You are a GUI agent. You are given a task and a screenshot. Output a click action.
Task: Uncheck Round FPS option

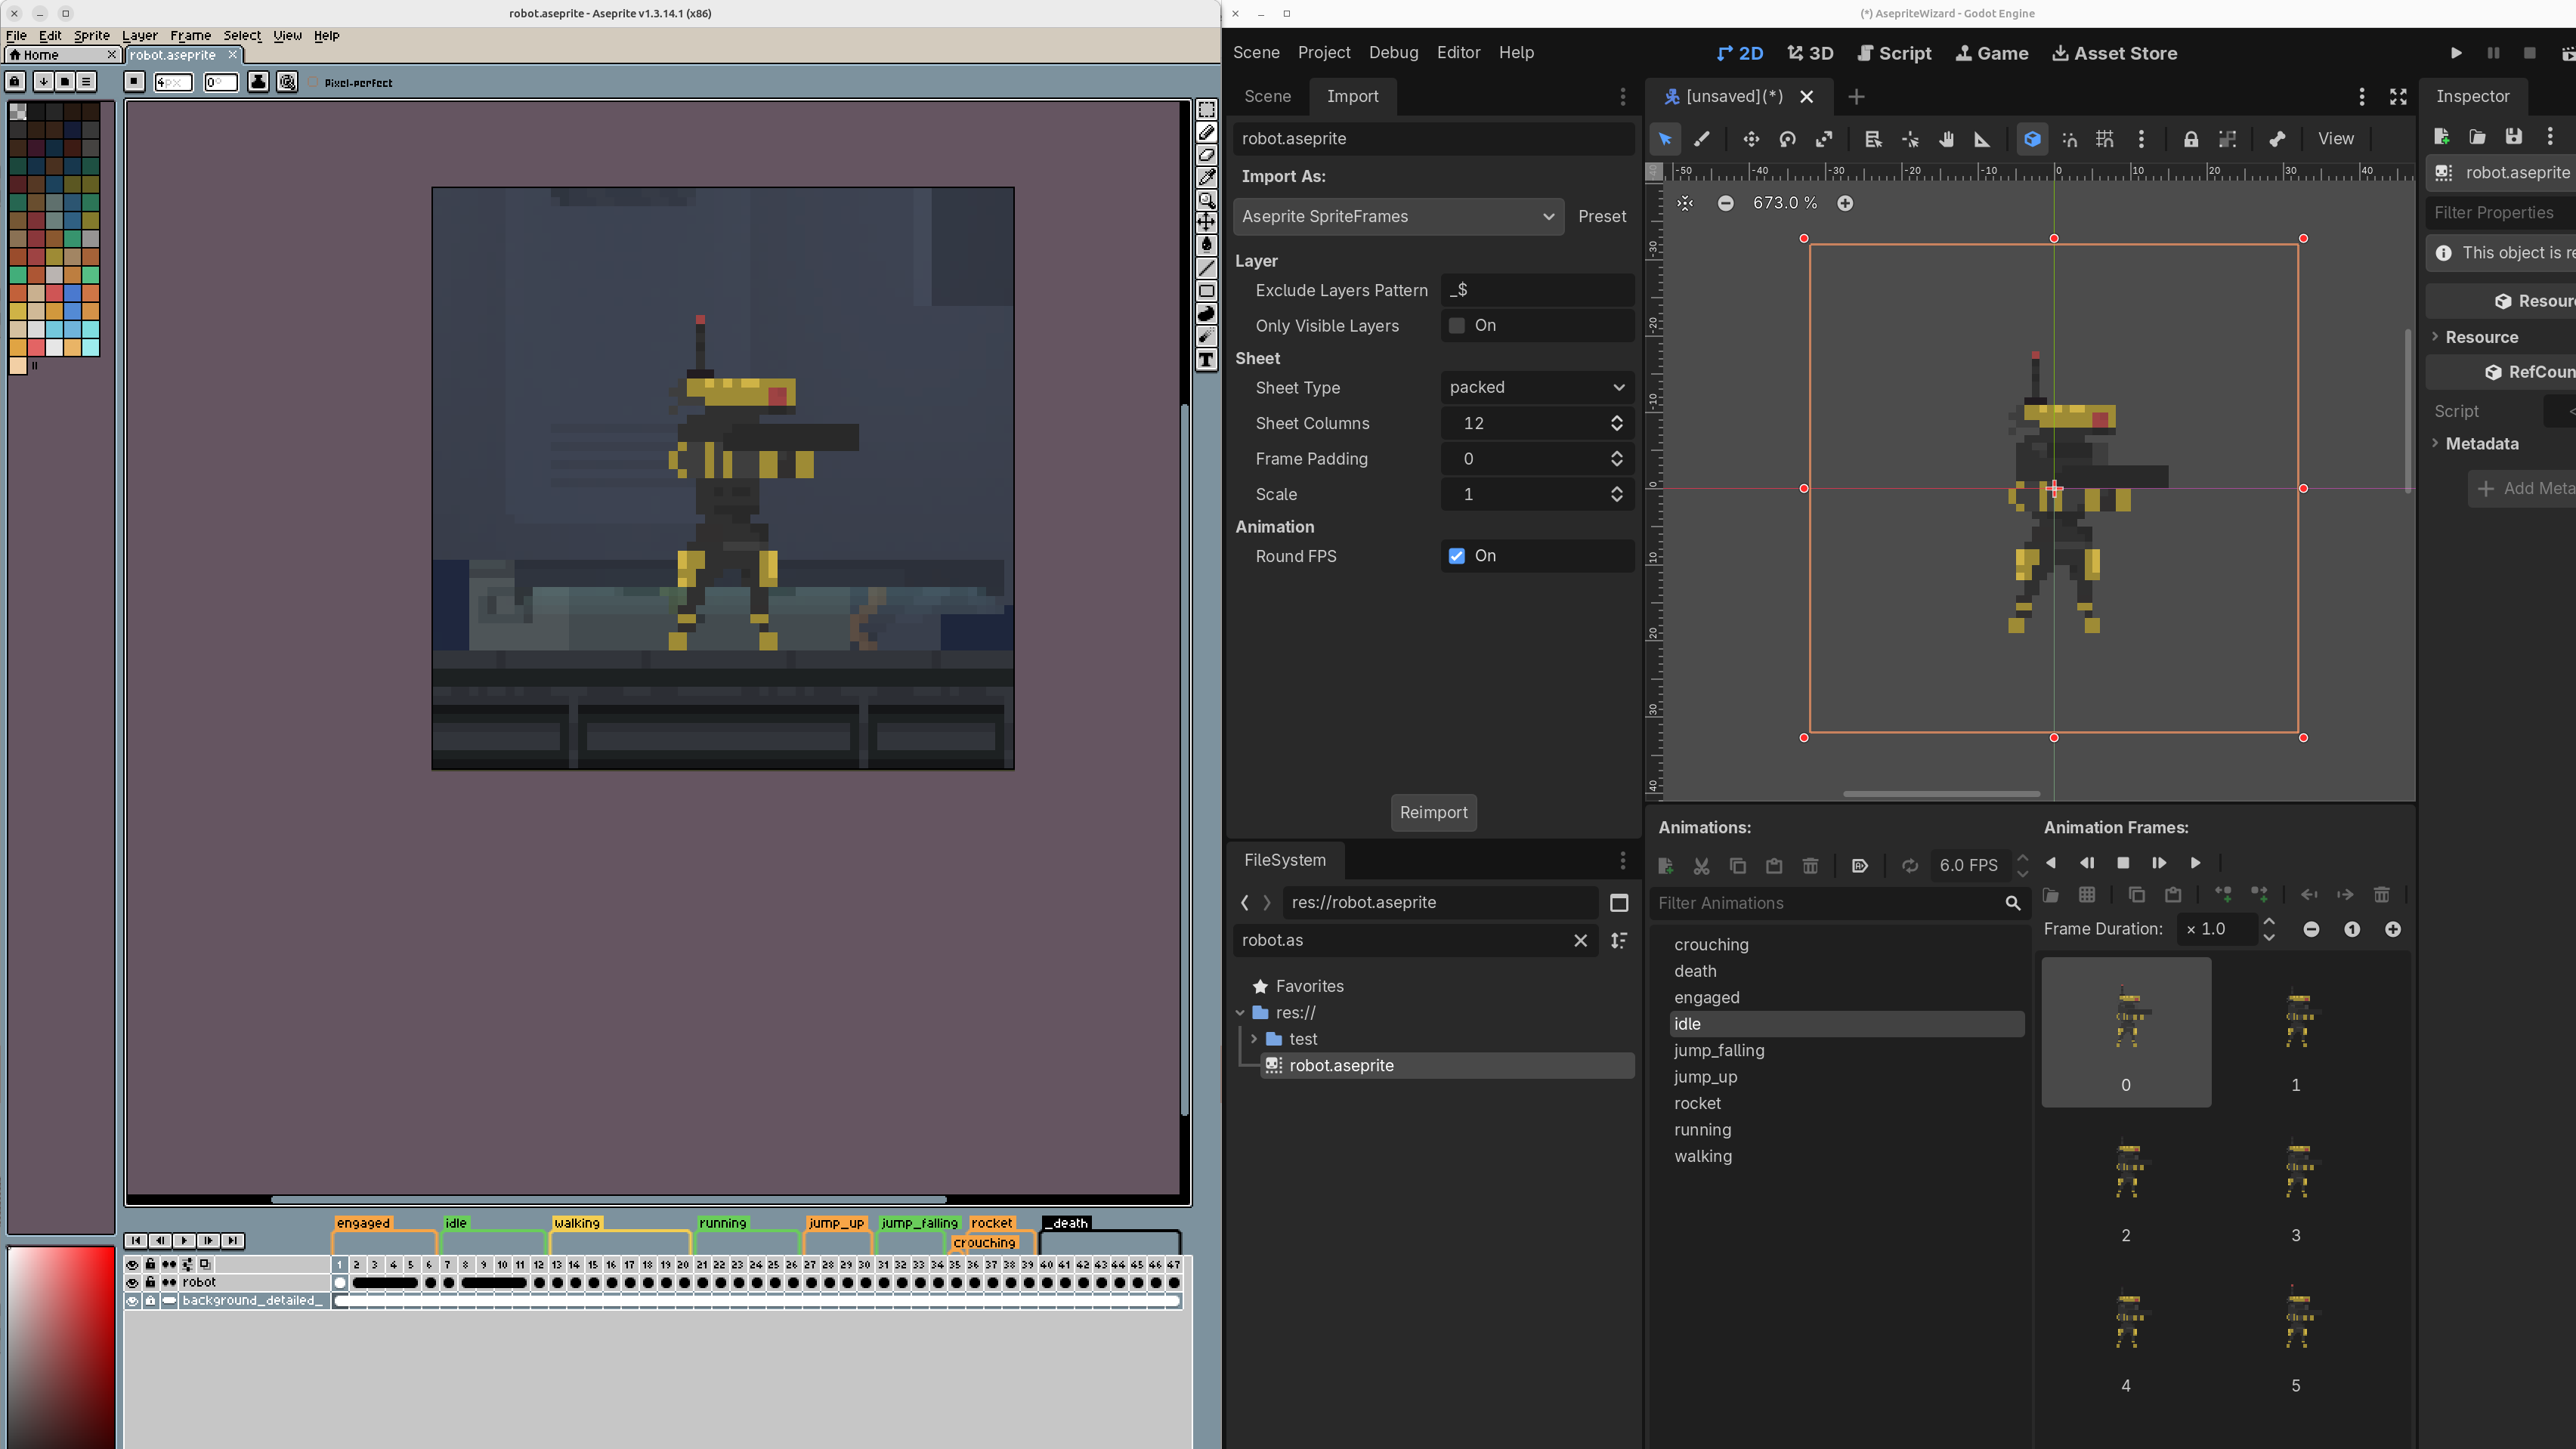click(x=1457, y=556)
